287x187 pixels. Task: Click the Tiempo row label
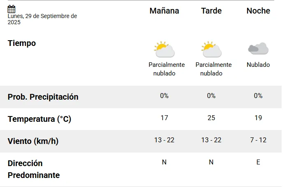coord(22,43)
